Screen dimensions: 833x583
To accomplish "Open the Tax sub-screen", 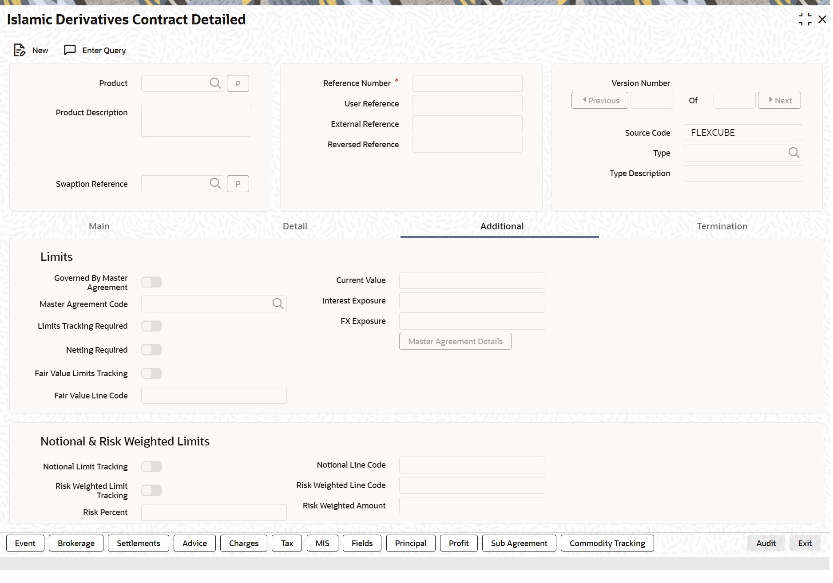I will [287, 543].
